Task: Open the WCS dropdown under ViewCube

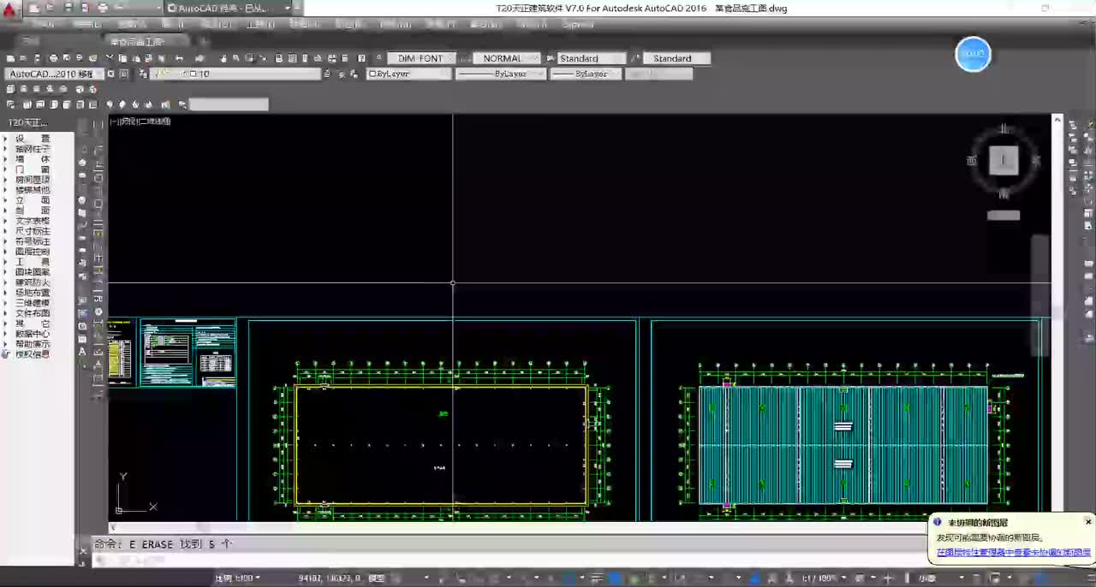Action: 1004,215
